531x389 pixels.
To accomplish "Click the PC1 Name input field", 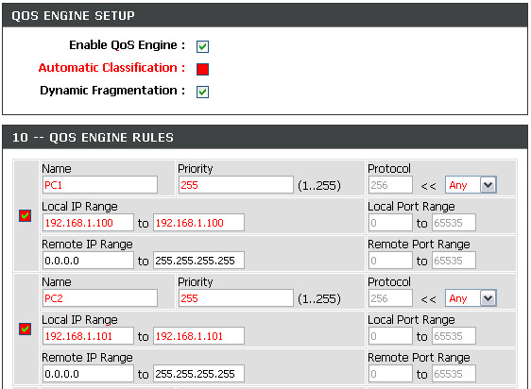I will pyautogui.click(x=100, y=185).
